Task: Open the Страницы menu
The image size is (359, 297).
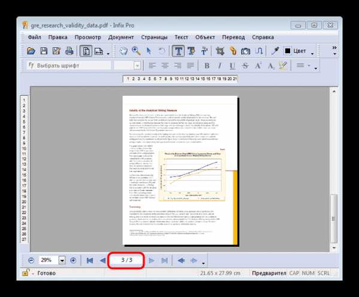Action: [154, 37]
